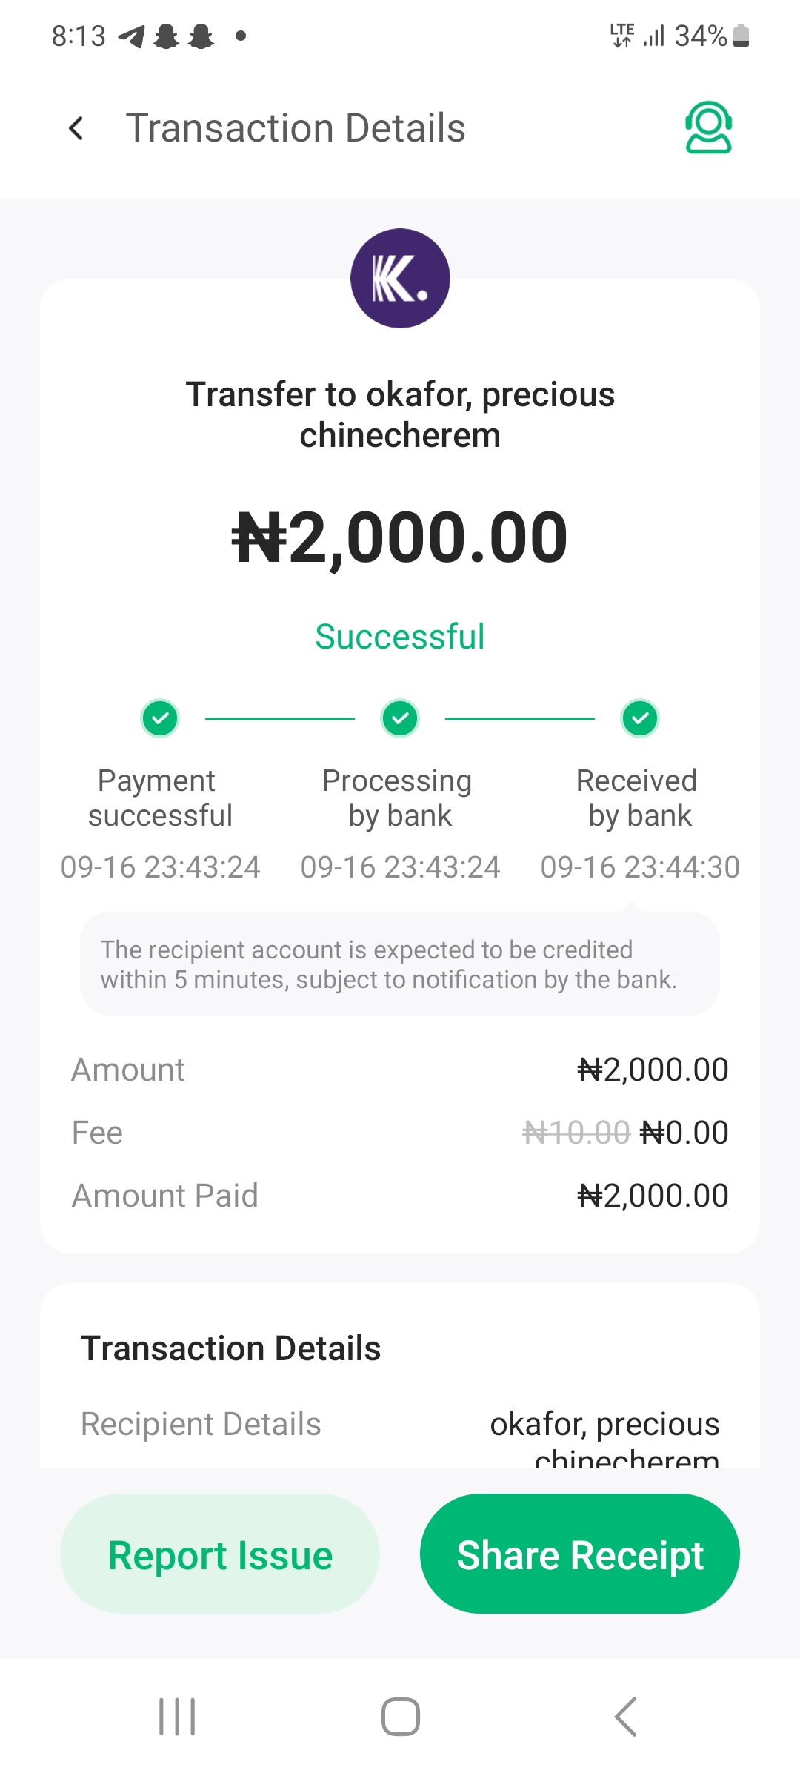The image size is (800, 1779).
Task: Tap the battery indicator in status bar
Action: coord(741,36)
